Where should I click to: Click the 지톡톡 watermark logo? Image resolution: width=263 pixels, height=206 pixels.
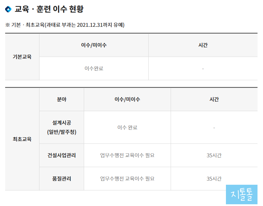pos(241,194)
